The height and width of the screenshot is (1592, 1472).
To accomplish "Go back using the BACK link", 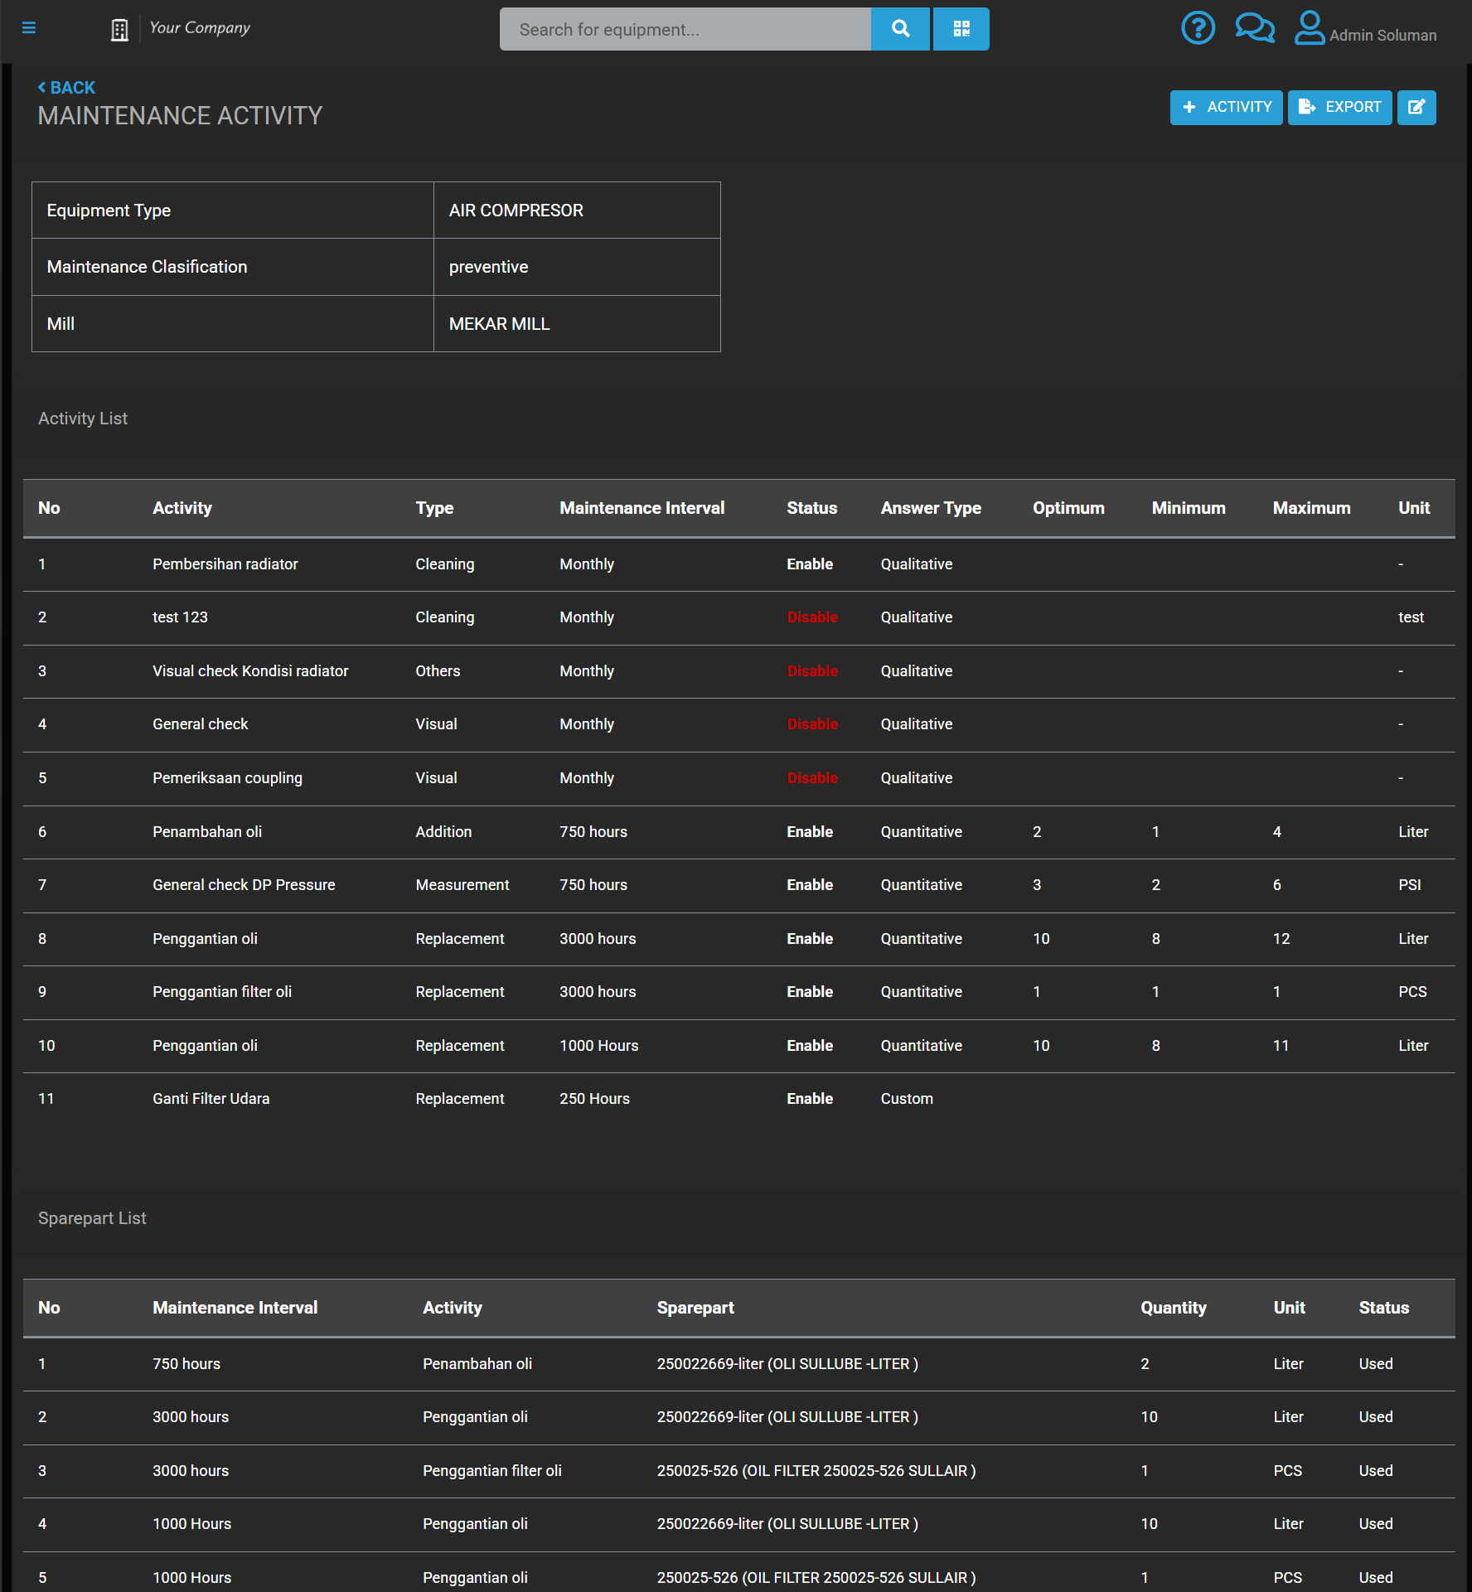I will [x=66, y=87].
